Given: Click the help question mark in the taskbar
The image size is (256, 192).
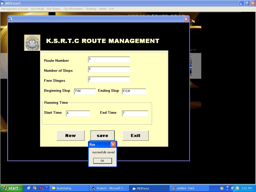Looking at the screenshot, I should (x=222, y=188).
